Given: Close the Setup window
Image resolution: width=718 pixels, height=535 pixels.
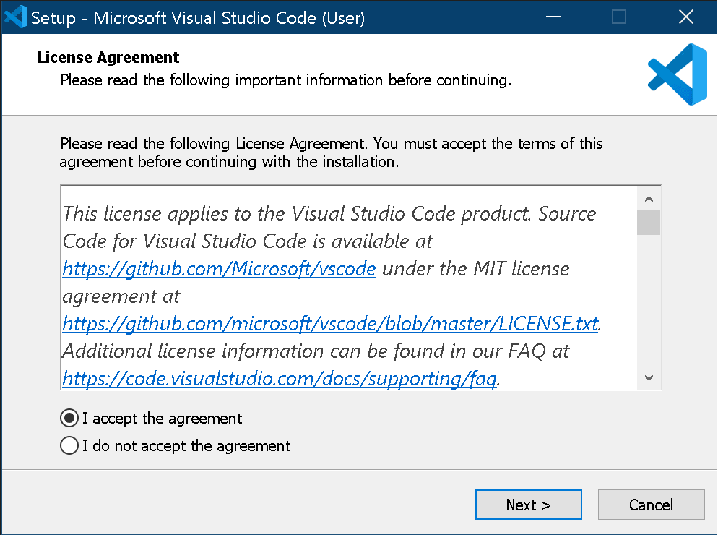Looking at the screenshot, I should [685, 17].
